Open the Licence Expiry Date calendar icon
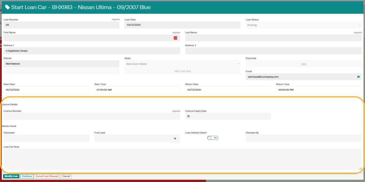The height and width of the screenshot is (182, 365). point(189,116)
